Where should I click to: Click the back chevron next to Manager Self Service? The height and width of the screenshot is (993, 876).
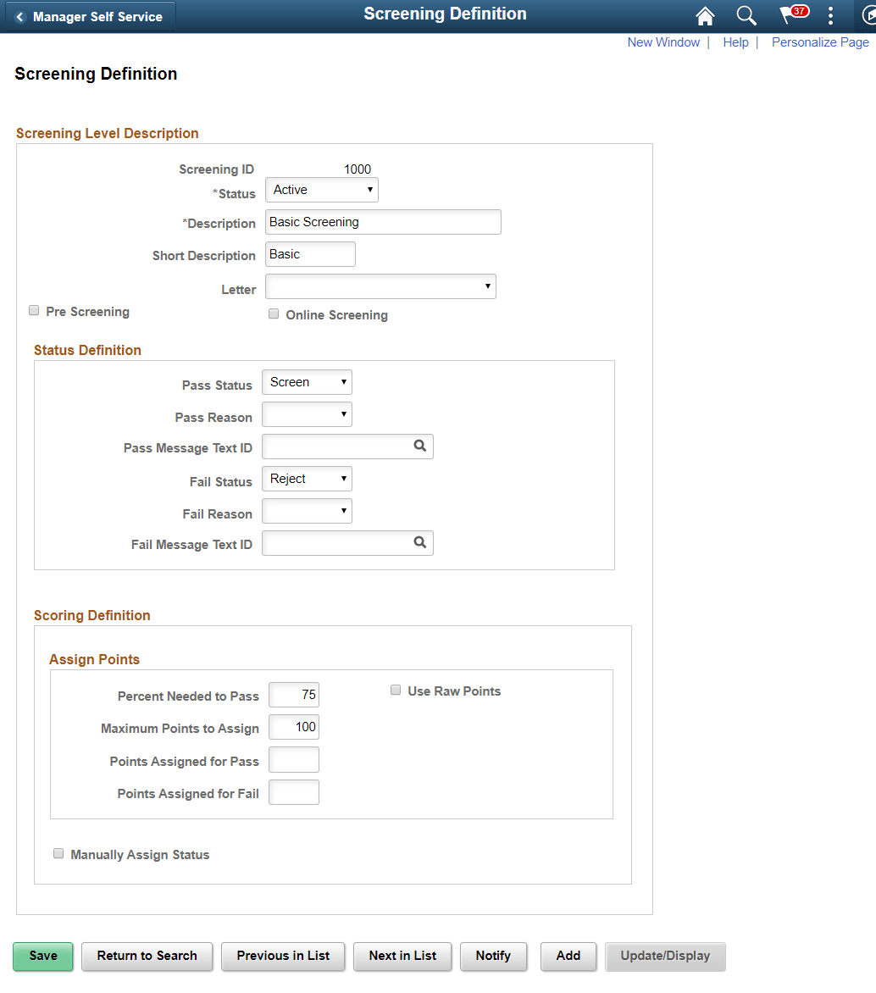(20, 15)
